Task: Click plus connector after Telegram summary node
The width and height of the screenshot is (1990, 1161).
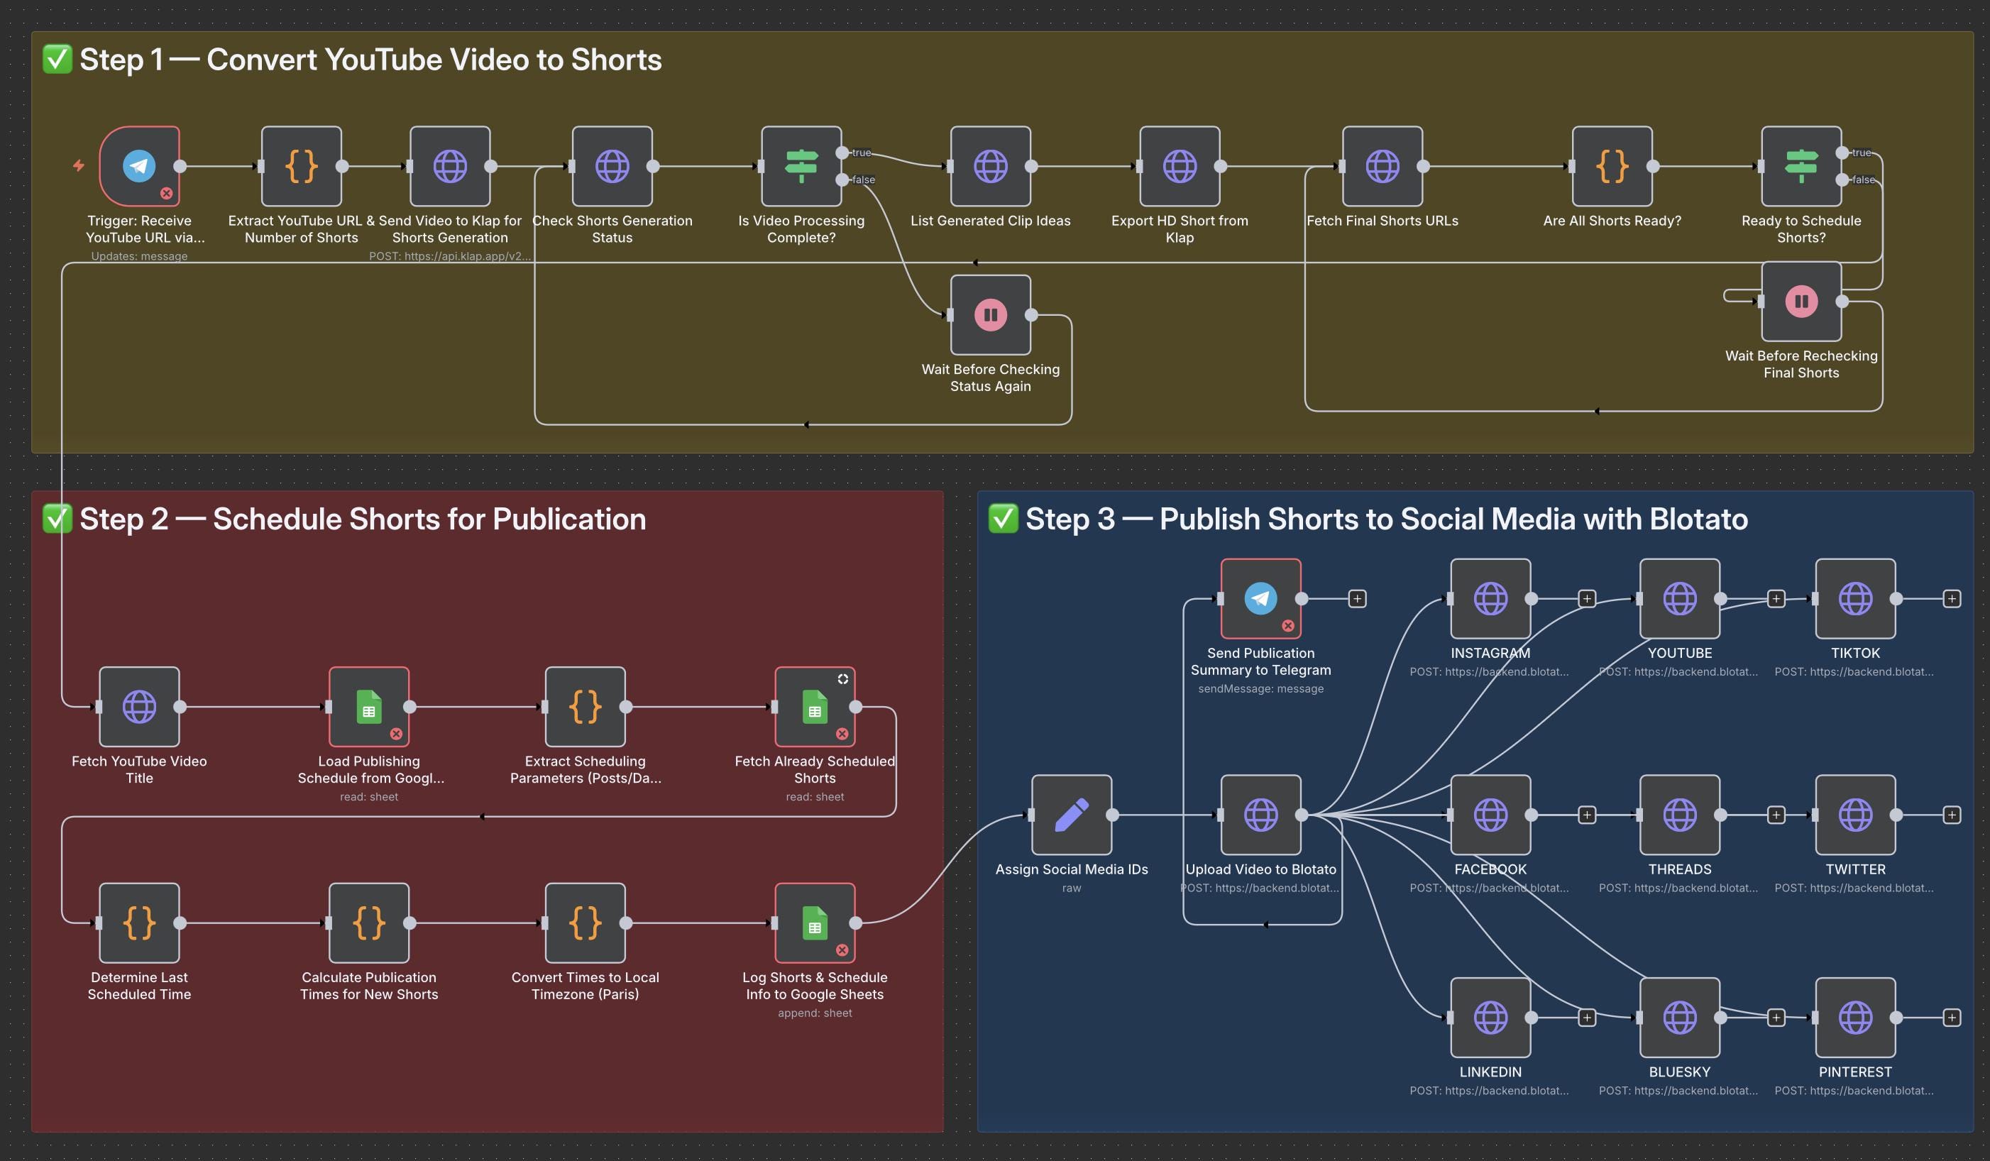Action: pyautogui.click(x=1357, y=599)
